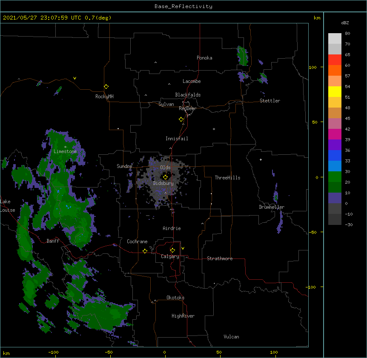Click the 45 dBZ pink legend swatch
Image resolution: width=367 pixels, height=358 pixels.
coord(335,124)
